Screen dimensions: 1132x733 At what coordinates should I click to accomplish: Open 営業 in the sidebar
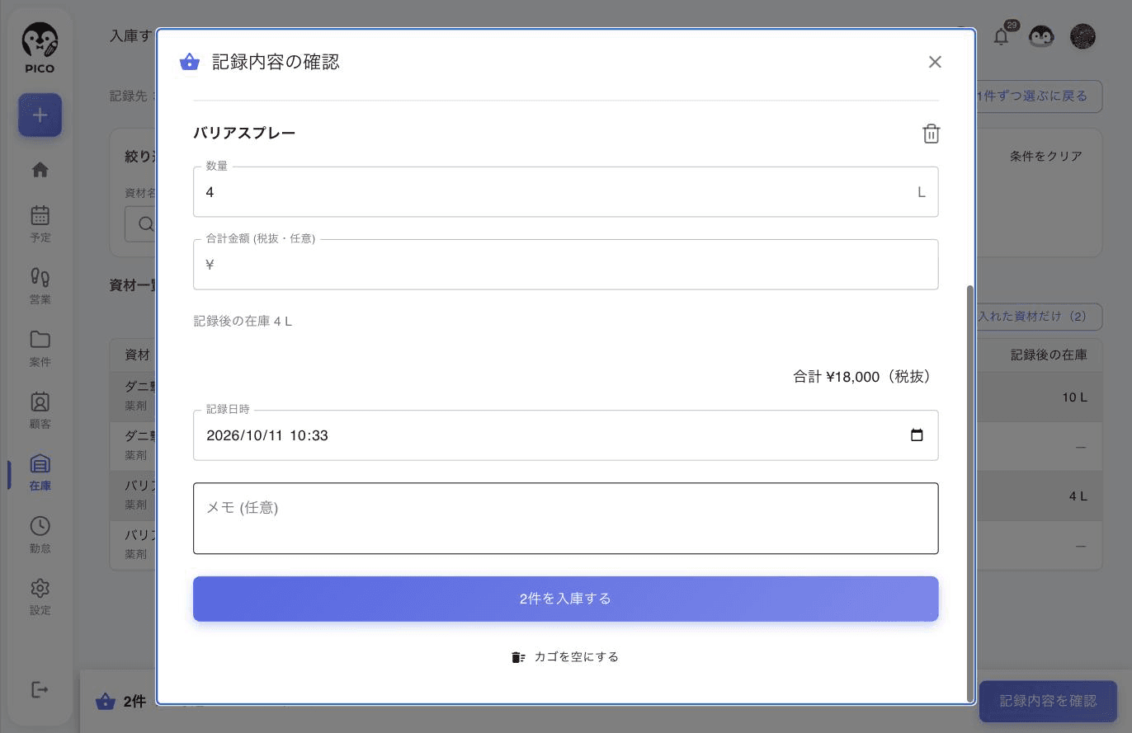click(x=40, y=286)
